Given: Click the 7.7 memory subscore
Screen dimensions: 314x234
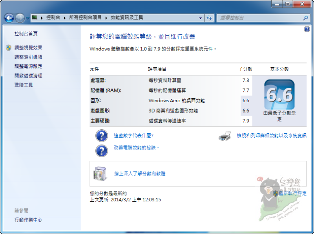Looking at the screenshot, I should [246, 90].
